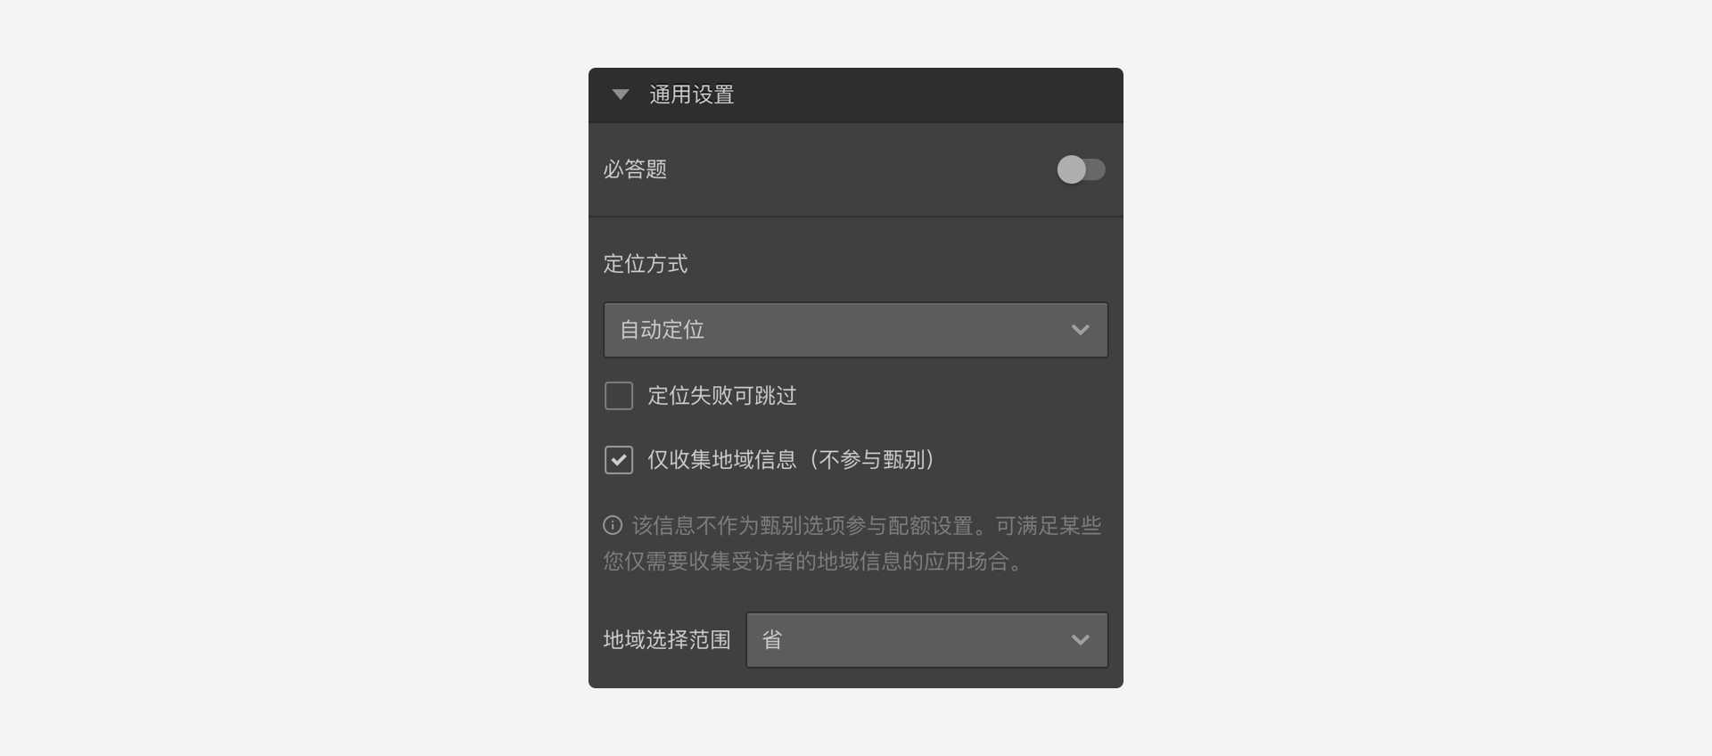
Task: Click the 定位方式 section label
Action: [x=646, y=264]
